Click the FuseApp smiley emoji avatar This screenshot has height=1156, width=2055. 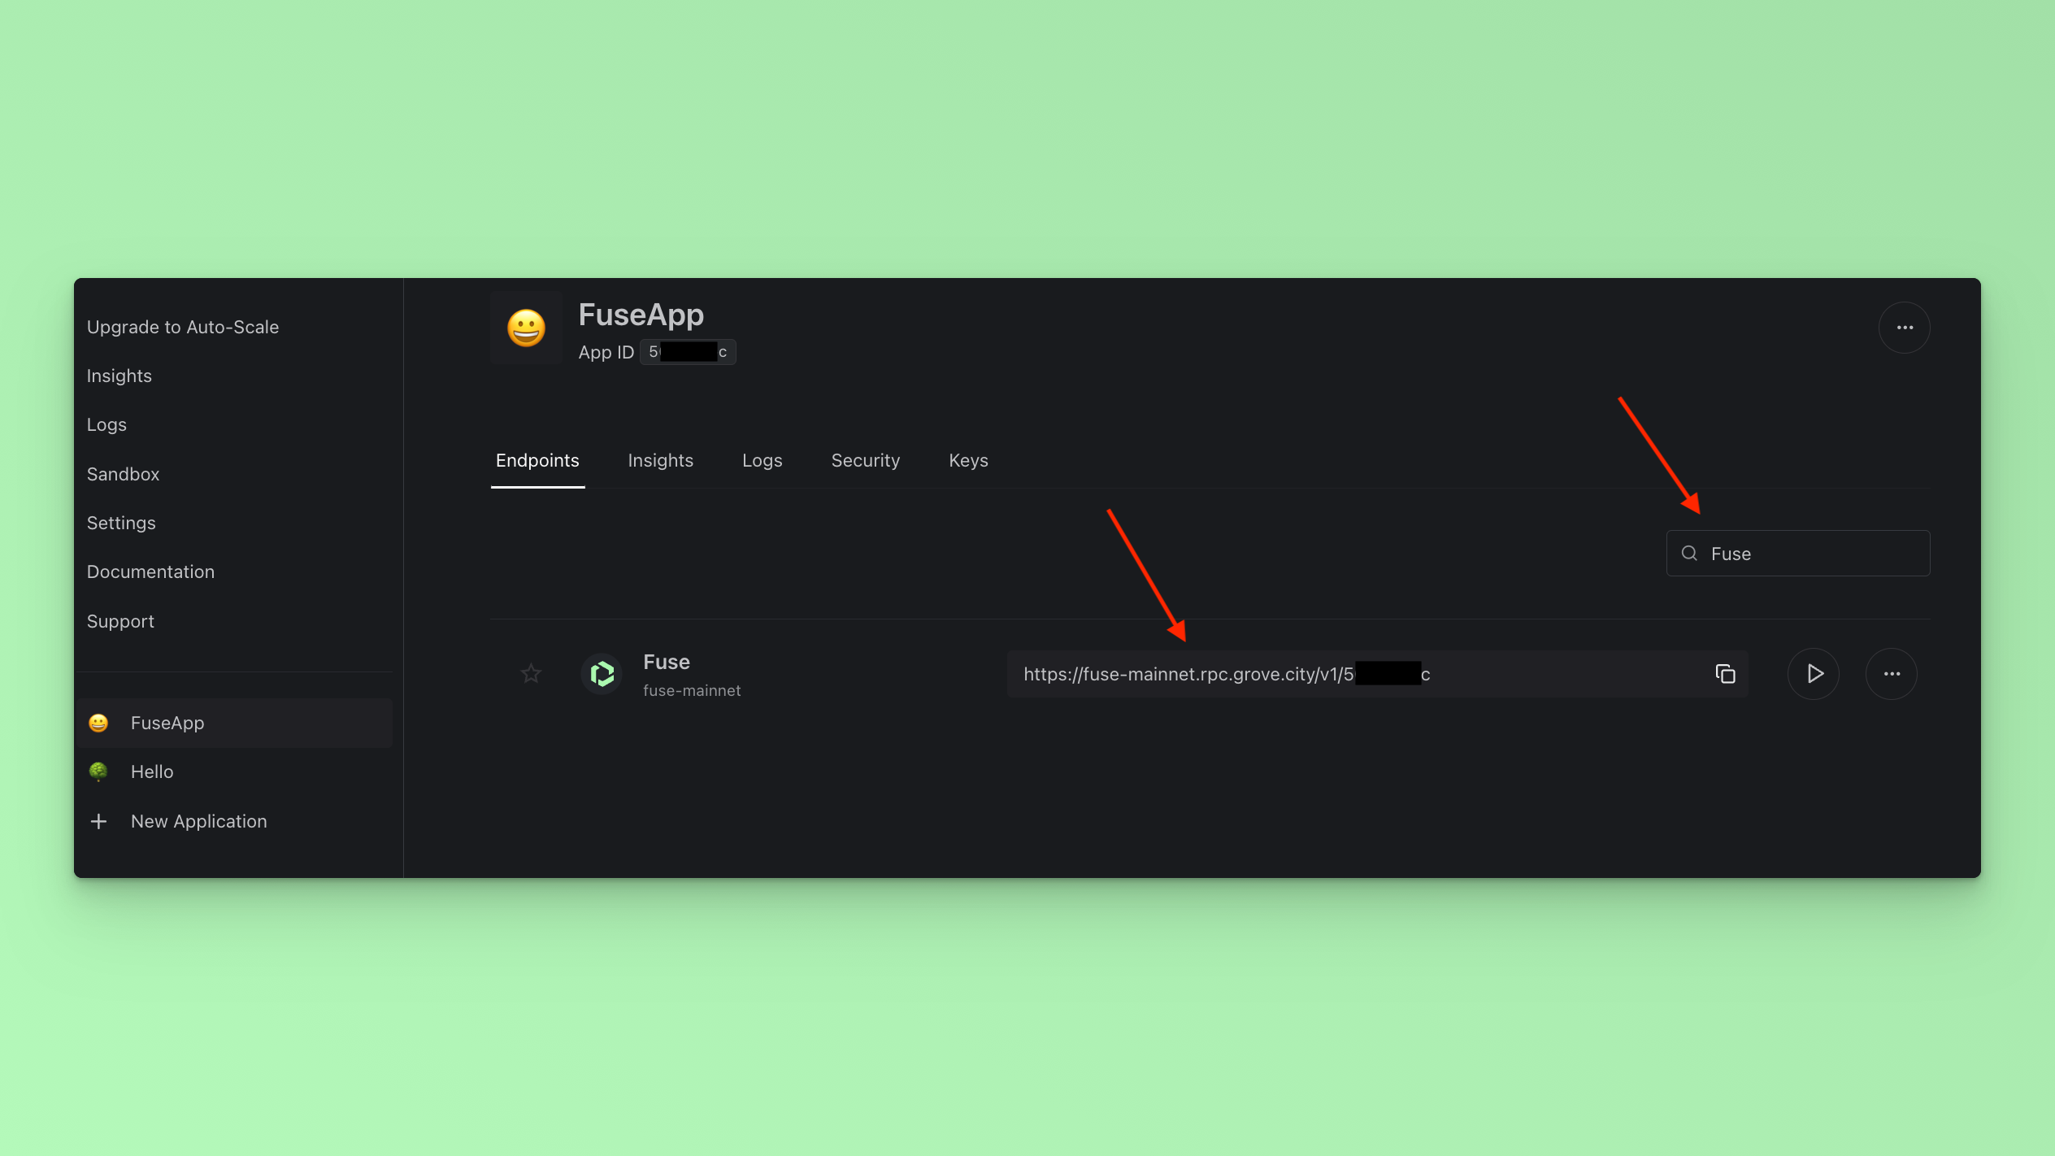(526, 328)
